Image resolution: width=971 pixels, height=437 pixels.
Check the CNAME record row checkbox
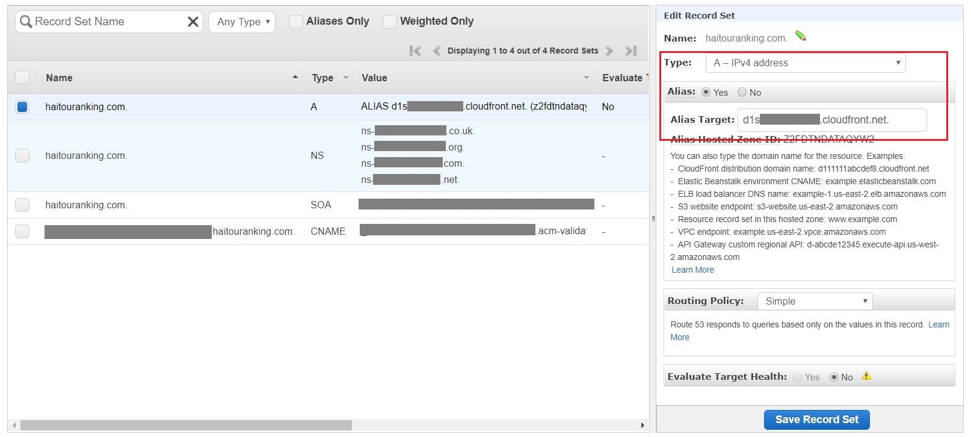[22, 231]
